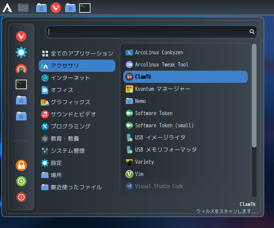
Task: Launch Variety wallpaper changer
Action: [x=185, y=162]
